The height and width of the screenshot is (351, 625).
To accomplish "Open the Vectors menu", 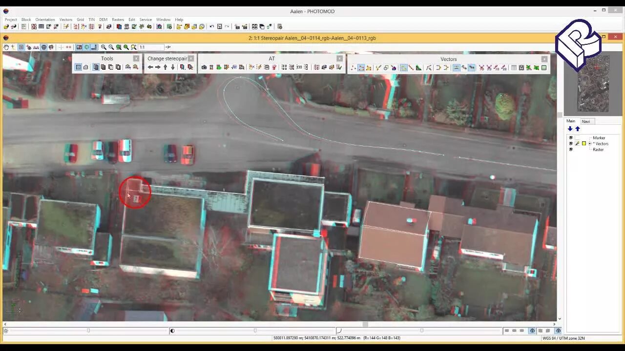I will (x=66, y=19).
